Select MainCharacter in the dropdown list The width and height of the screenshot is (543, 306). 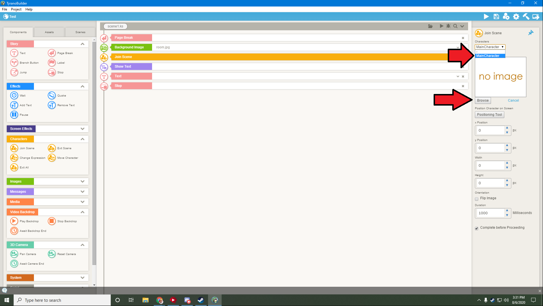[x=490, y=56]
